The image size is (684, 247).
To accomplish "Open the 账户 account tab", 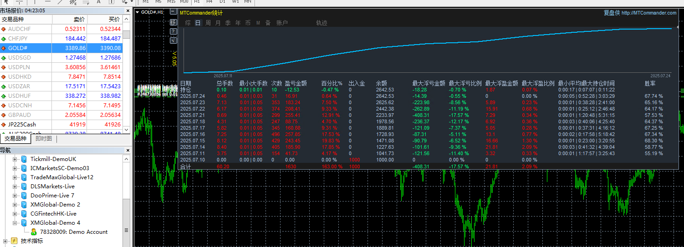I will pos(282,23).
